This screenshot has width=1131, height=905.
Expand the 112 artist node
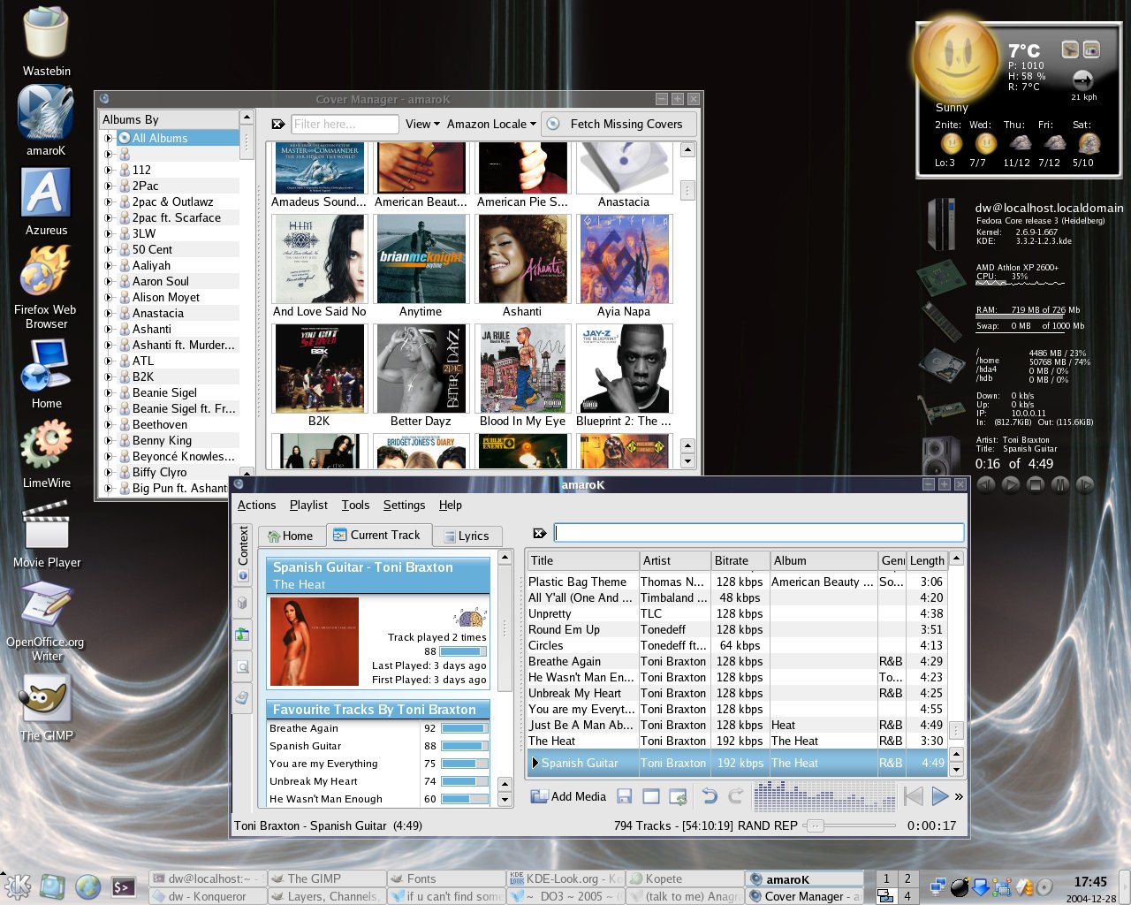[109, 170]
